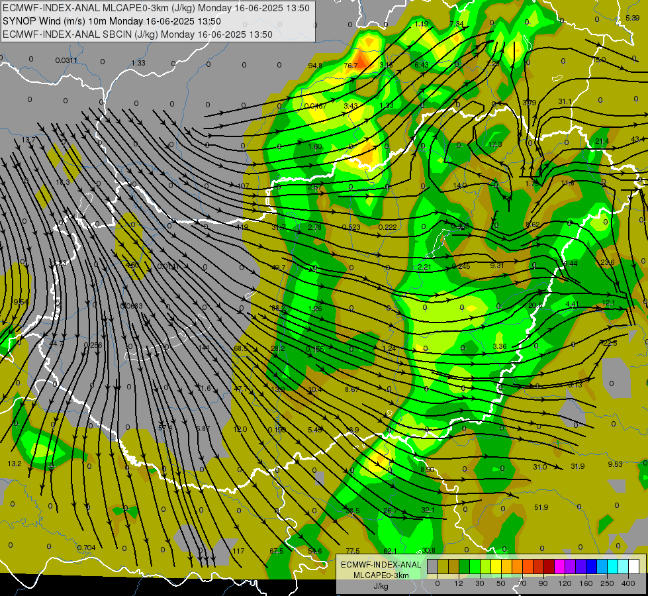Click the map value 12.1
Viewport: 648px width, 596px height.
tap(608, 303)
